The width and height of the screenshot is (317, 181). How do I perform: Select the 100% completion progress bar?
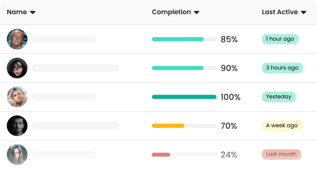click(x=184, y=97)
